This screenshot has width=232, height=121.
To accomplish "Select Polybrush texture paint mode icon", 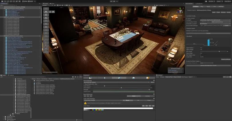I will pos(148,78).
